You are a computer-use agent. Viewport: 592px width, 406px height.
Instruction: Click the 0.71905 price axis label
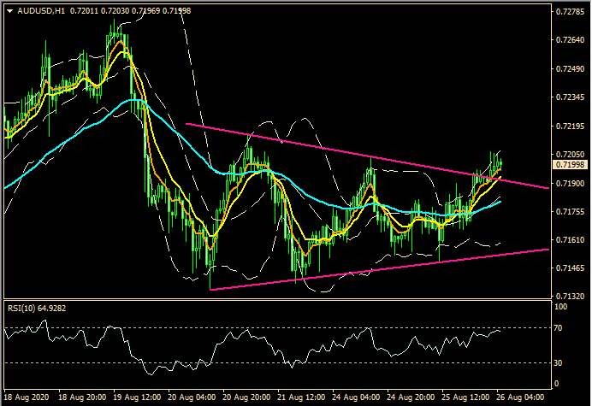click(x=569, y=183)
